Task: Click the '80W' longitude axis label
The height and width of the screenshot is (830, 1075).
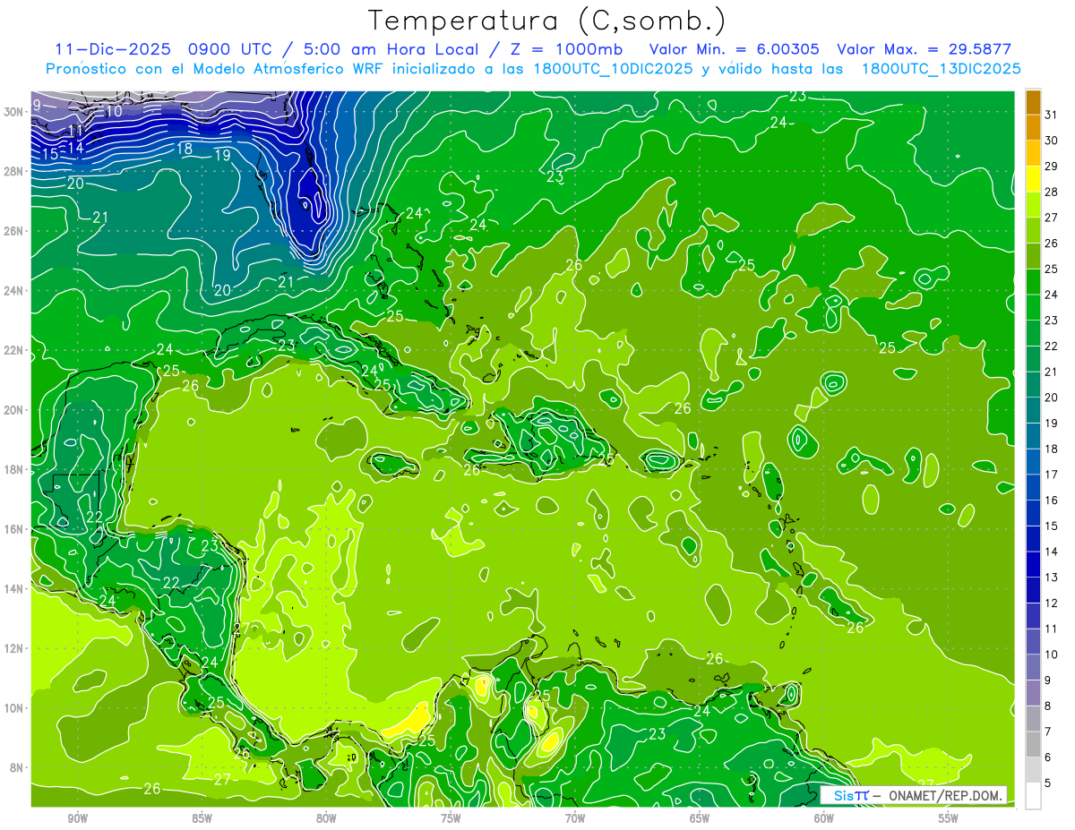Action: click(x=326, y=818)
